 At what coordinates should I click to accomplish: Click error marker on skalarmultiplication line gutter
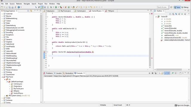pos(44,52)
